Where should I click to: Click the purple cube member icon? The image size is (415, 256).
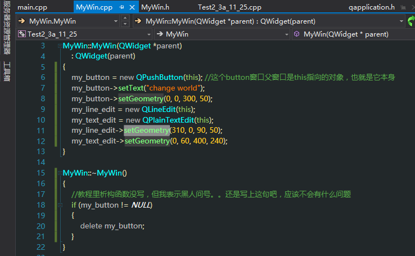click(297, 34)
